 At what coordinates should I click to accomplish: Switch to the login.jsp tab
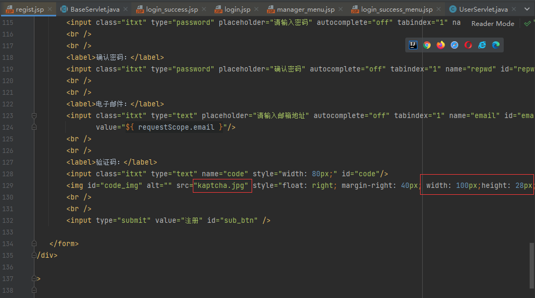[x=237, y=10]
